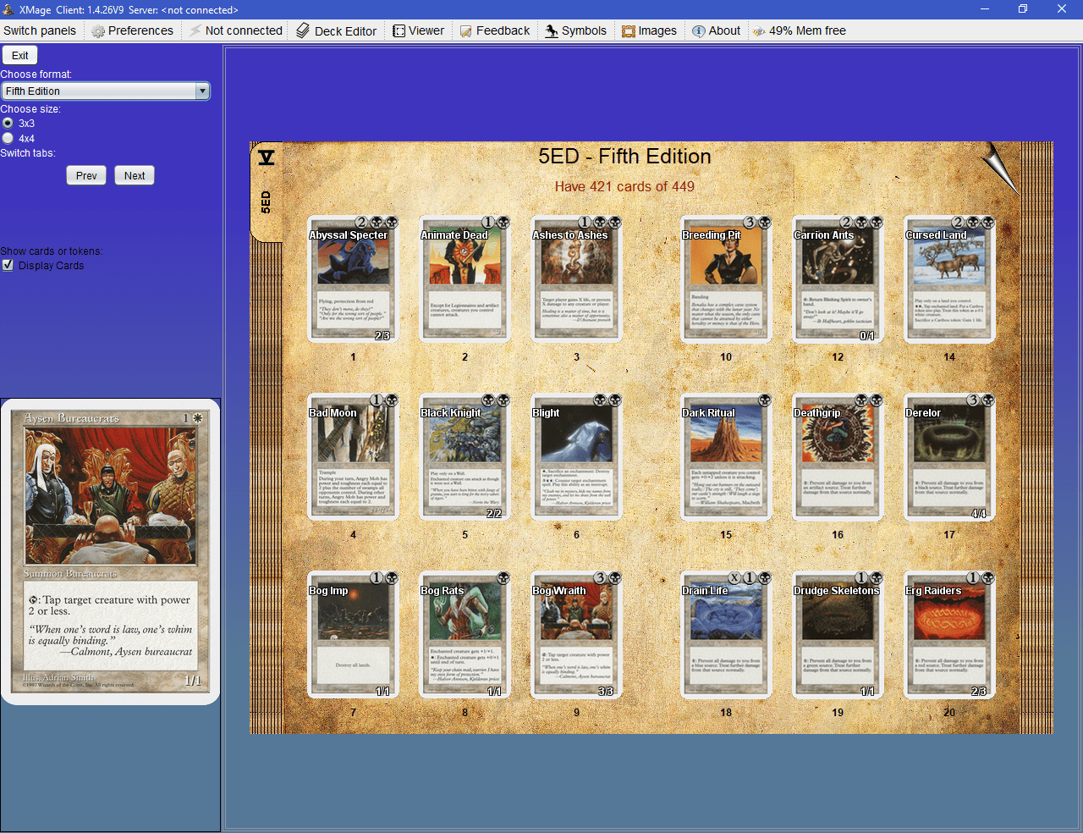This screenshot has width=1083, height=833.
Task: Expand the Fifth Edition format dropdown
Action: pyautogui.click(x=201, y=91)
